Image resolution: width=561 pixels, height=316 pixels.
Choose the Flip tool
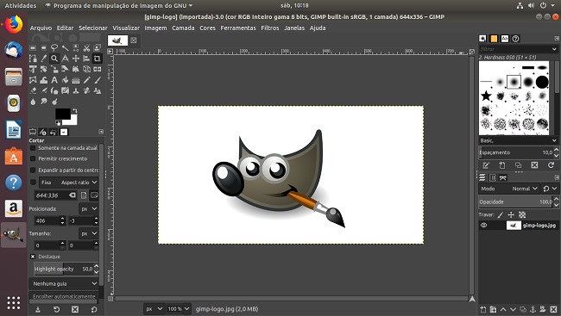tap(98, 69)
